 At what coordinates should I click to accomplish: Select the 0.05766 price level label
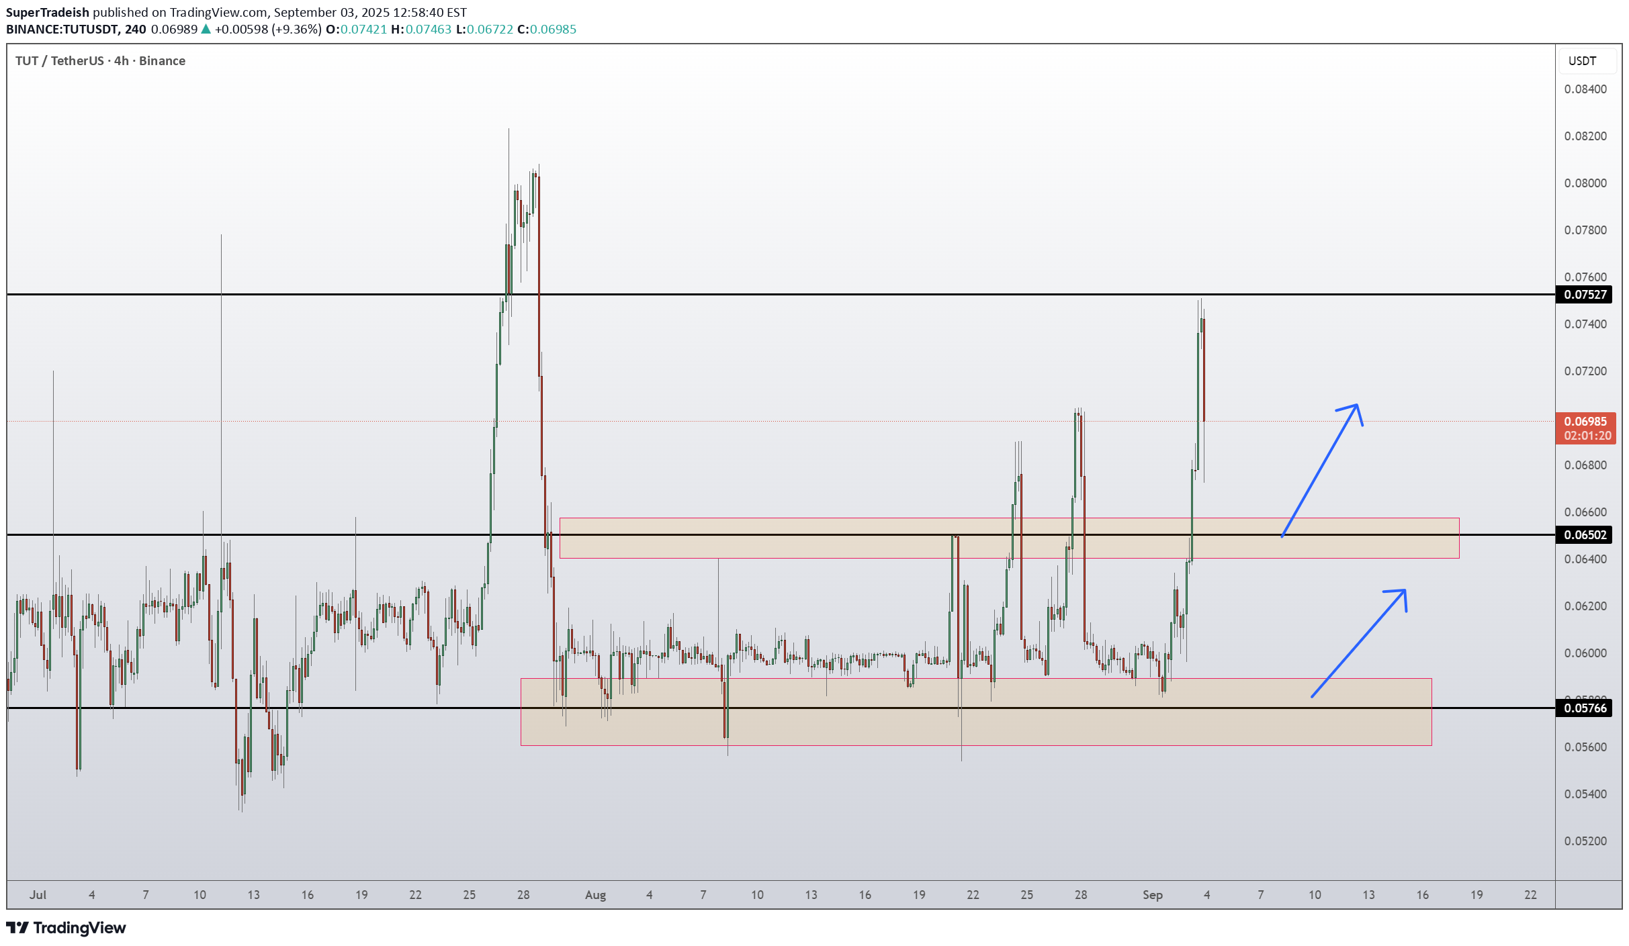point(1585,708)
